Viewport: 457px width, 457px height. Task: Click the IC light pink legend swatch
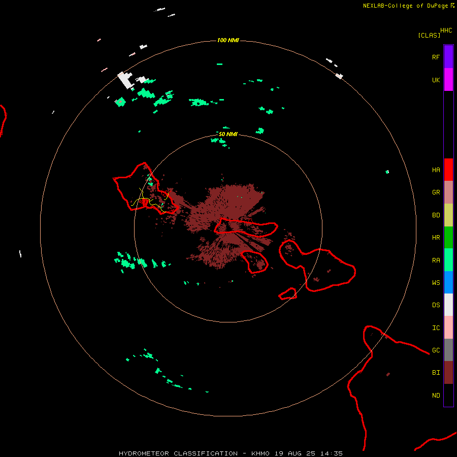(448, 328)
